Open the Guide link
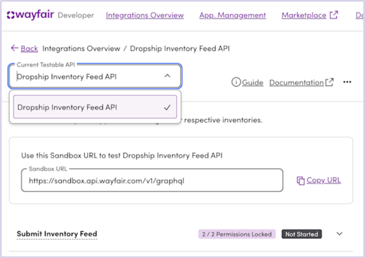This screenshot has height=258, width=365. pos(253,82)
